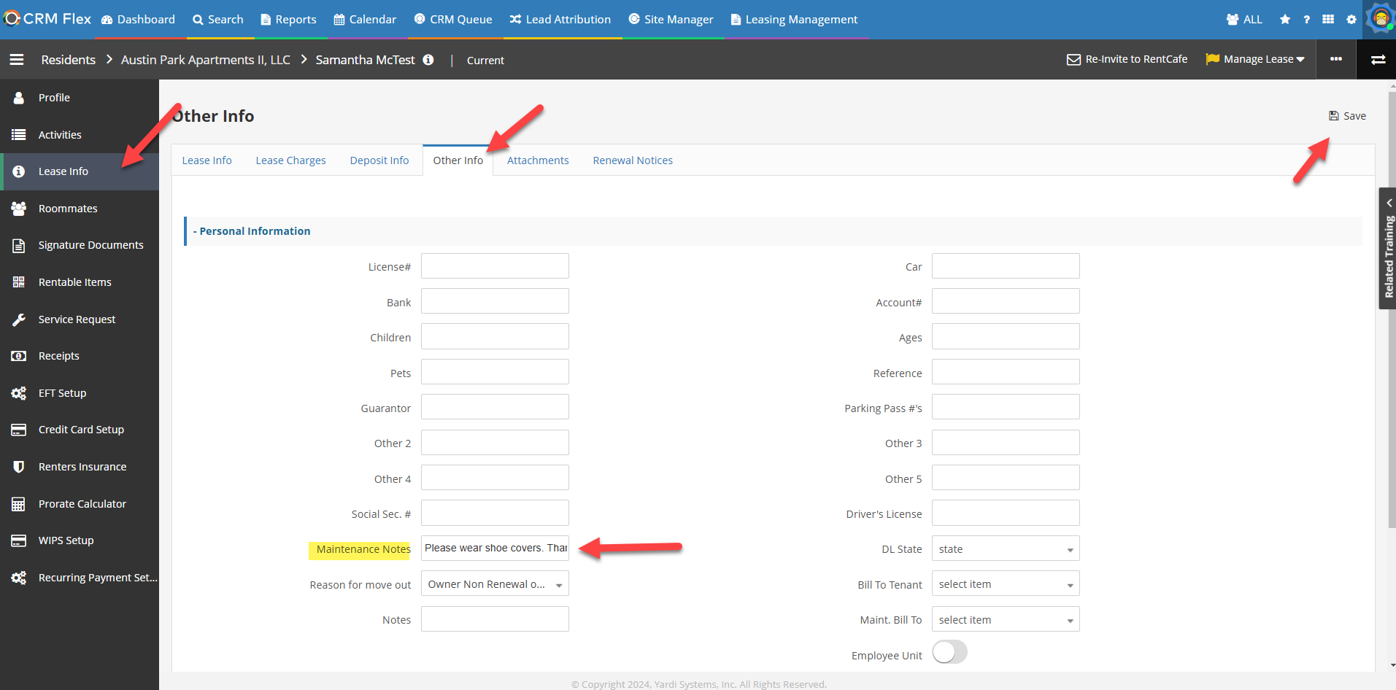Click the info icon beside Samantha McTest

coord(428,60)
